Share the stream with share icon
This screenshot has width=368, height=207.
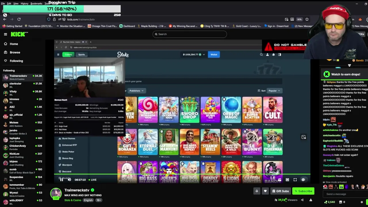[x=302, y=200]
